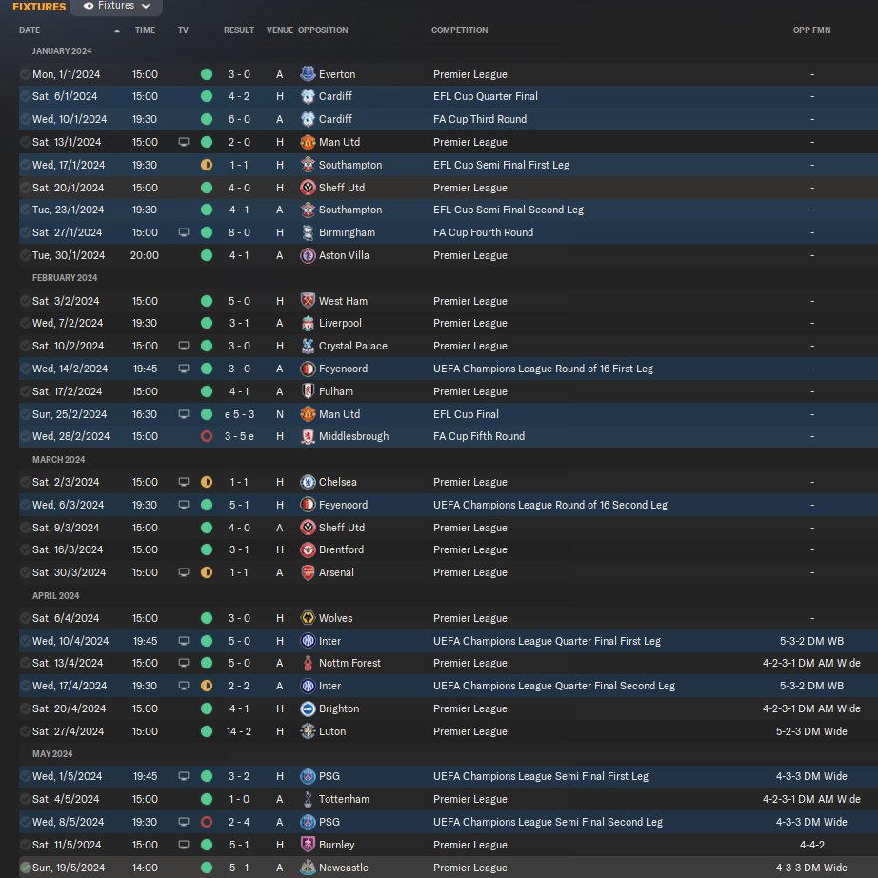This screenshot has height=878, width=878.
Task: Toggle check circle on Wed 1/5/2024 row
Action: (x=25, y=776)
